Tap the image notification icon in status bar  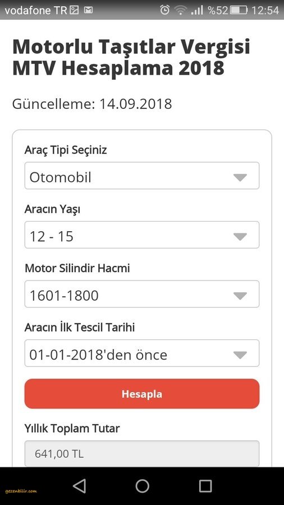tap(75, 10)
